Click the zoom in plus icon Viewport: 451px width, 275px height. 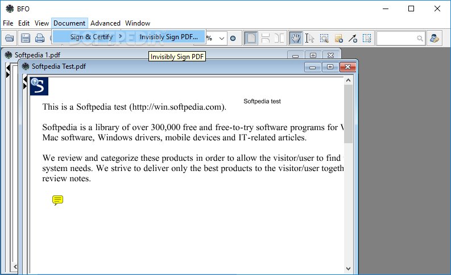pos(233,38)
